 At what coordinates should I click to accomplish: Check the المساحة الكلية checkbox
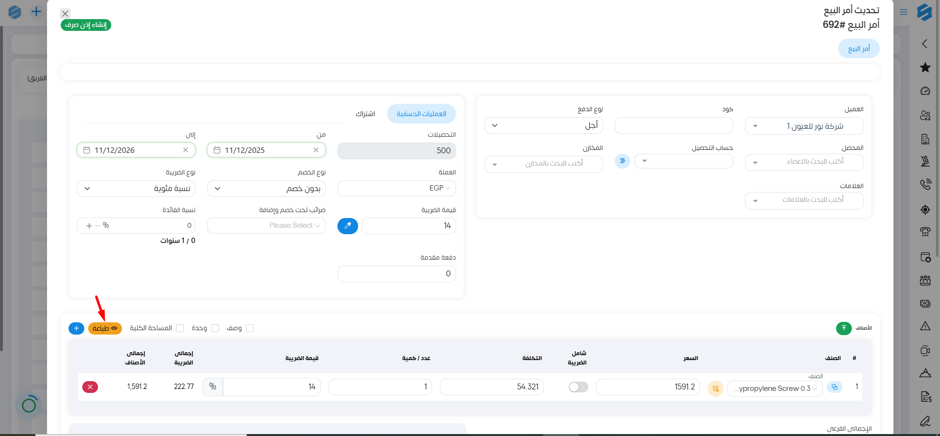180,328
